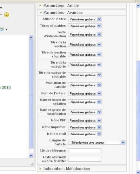140x174 pixels.
Task: Collapse the Paramètres - Avancés panel
Action: click(82, 12)
